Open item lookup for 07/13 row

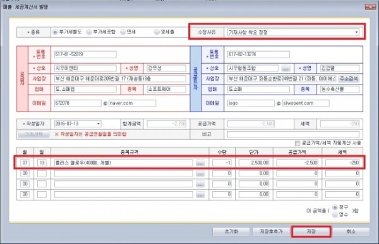pyautogui.click(x=200, y=163)
